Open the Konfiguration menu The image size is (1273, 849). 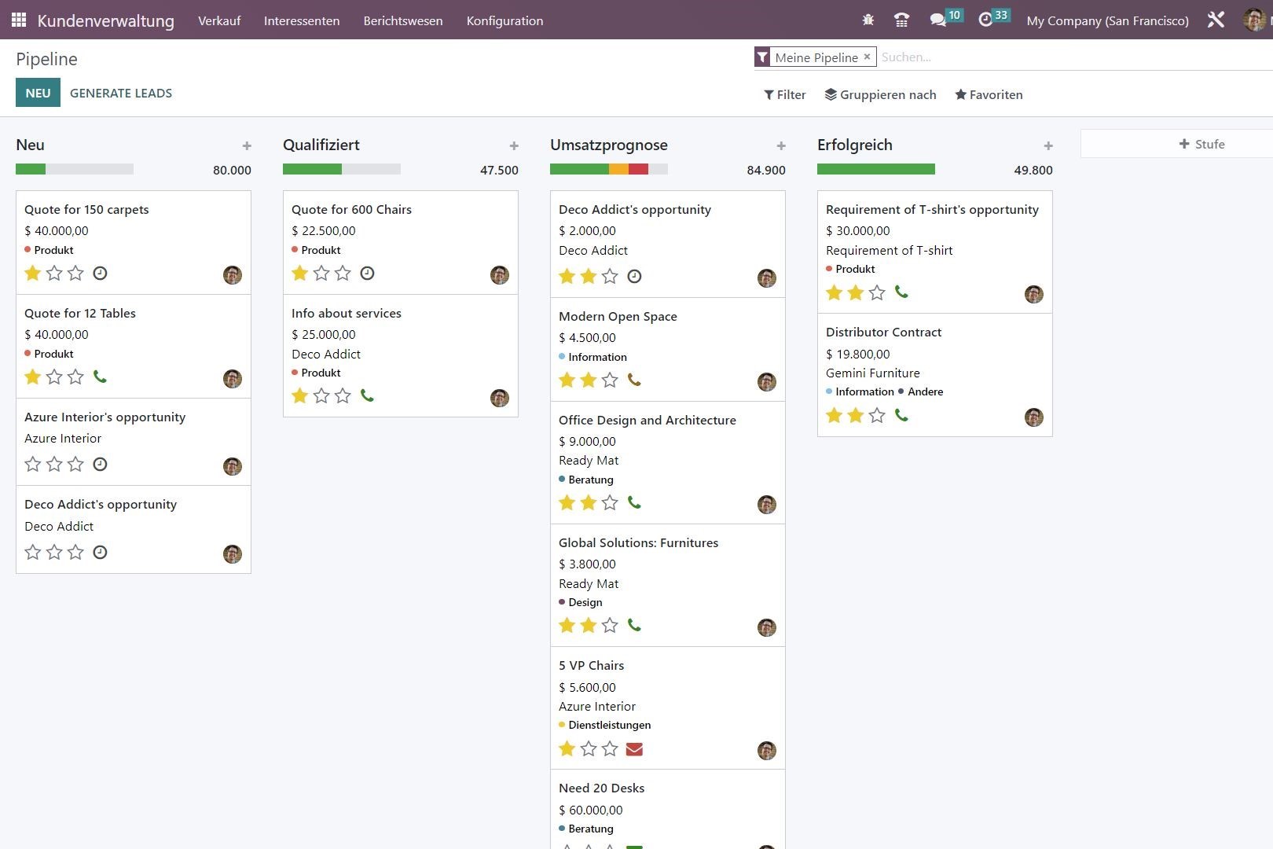tap(504, 20)
